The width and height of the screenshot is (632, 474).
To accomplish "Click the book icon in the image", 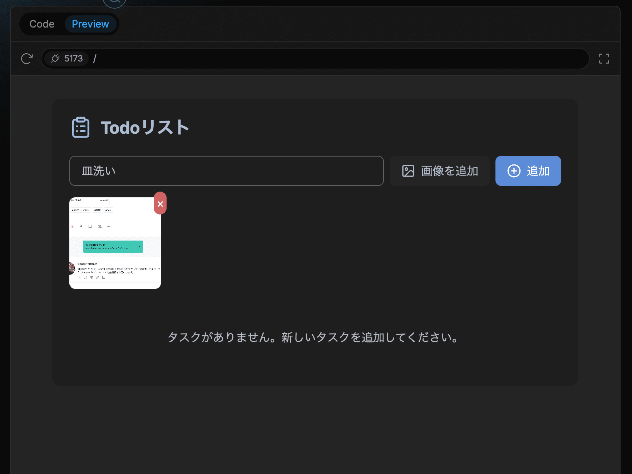I will click(99, 226).
